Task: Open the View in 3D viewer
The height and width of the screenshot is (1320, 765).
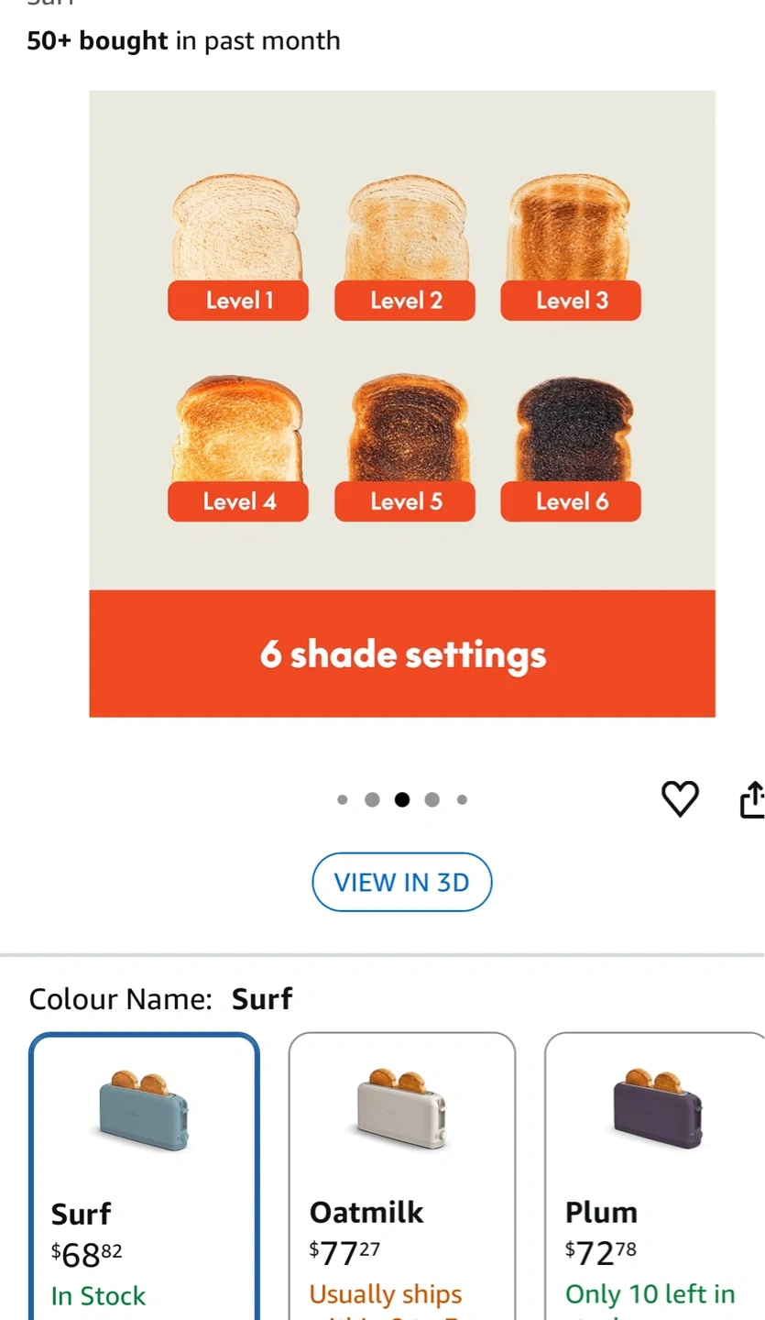Action: coord(402,882)
